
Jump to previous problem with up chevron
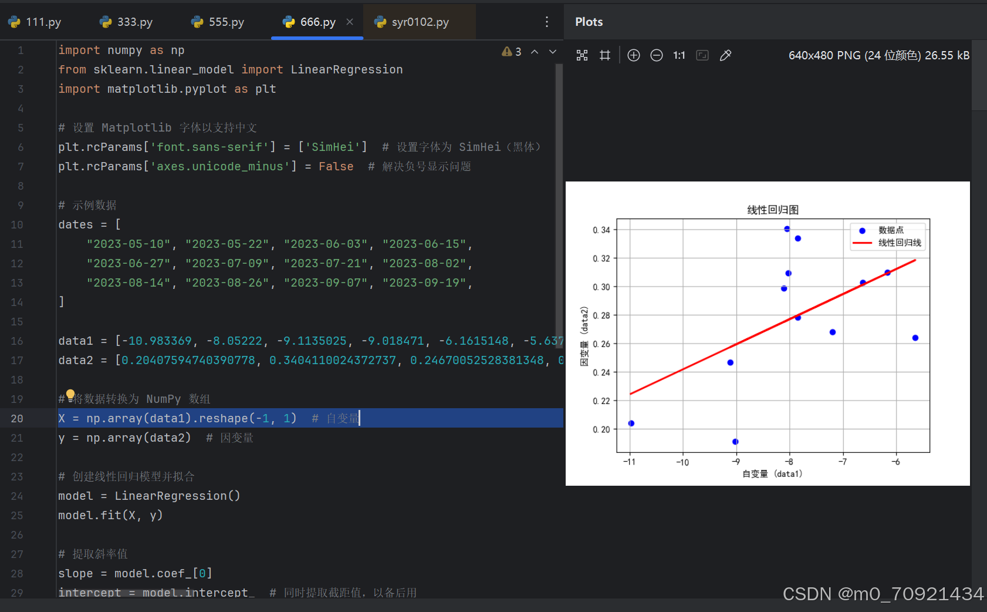coord(535,51)
